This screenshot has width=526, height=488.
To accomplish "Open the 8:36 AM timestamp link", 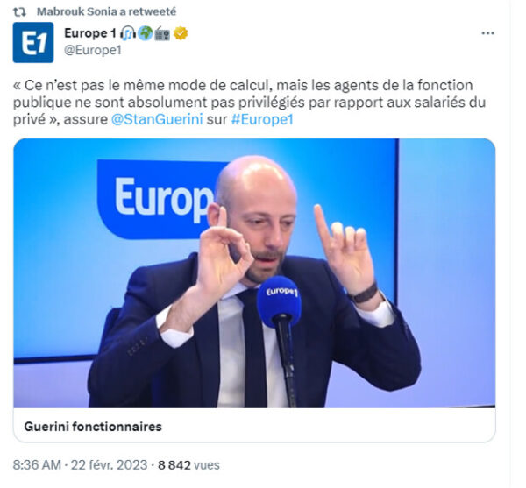I will (37, 465).
